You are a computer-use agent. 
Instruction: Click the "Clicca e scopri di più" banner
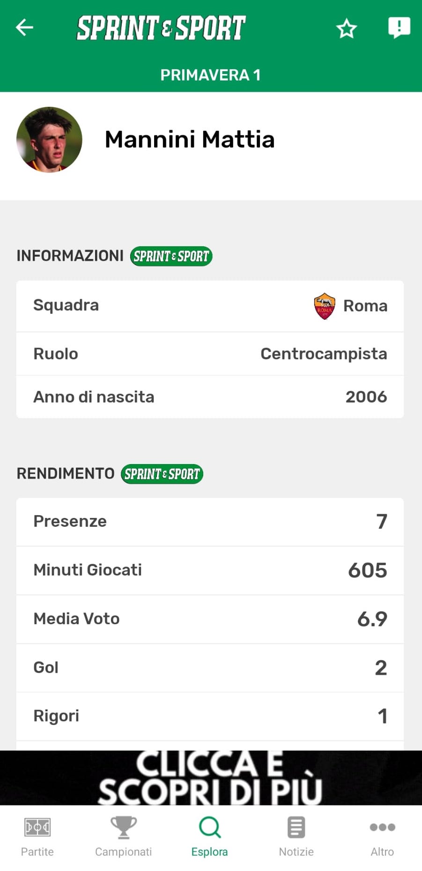(x=211, y=778)
